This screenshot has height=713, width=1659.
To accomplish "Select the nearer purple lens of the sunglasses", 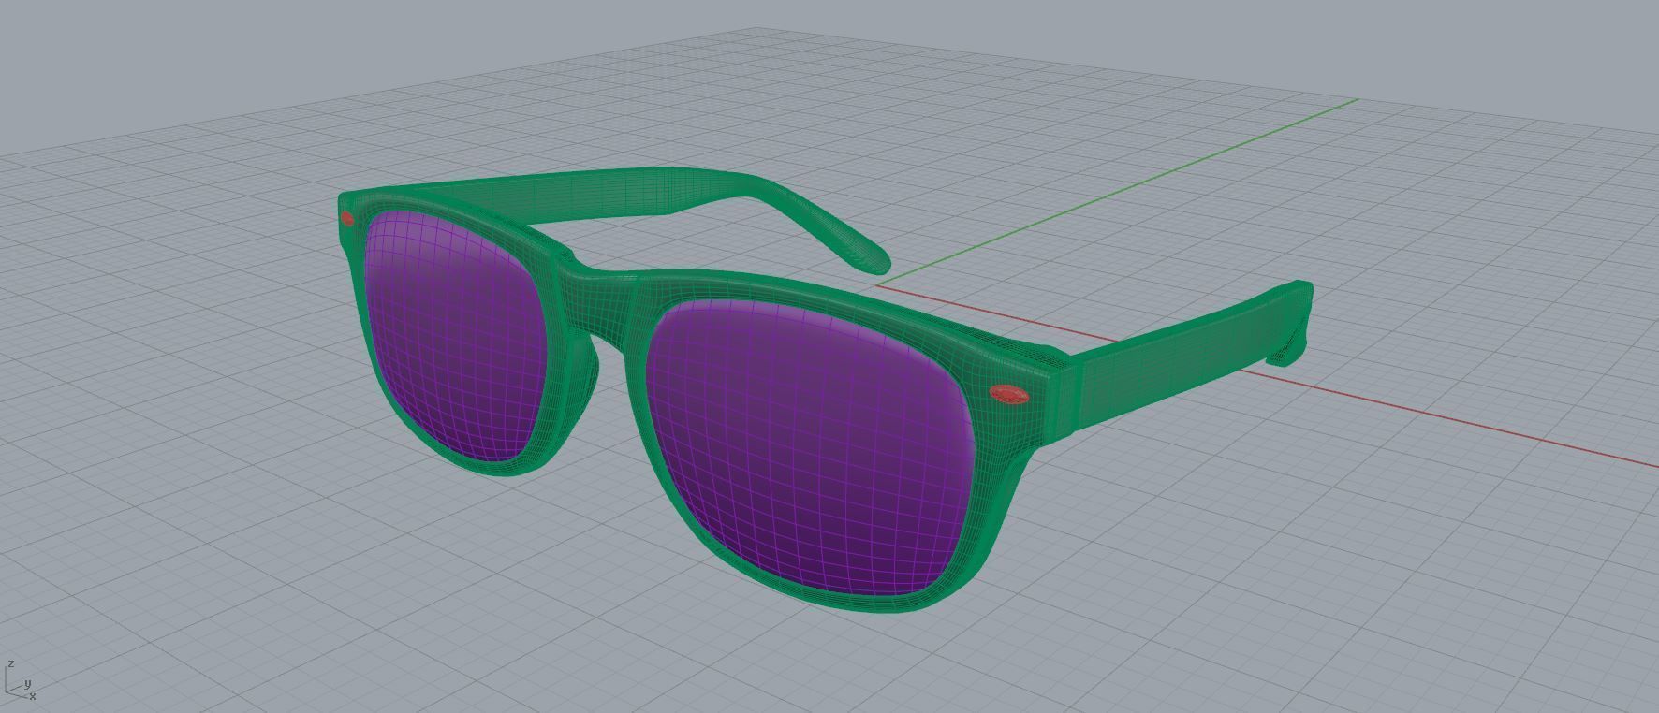I will point(813,447).
